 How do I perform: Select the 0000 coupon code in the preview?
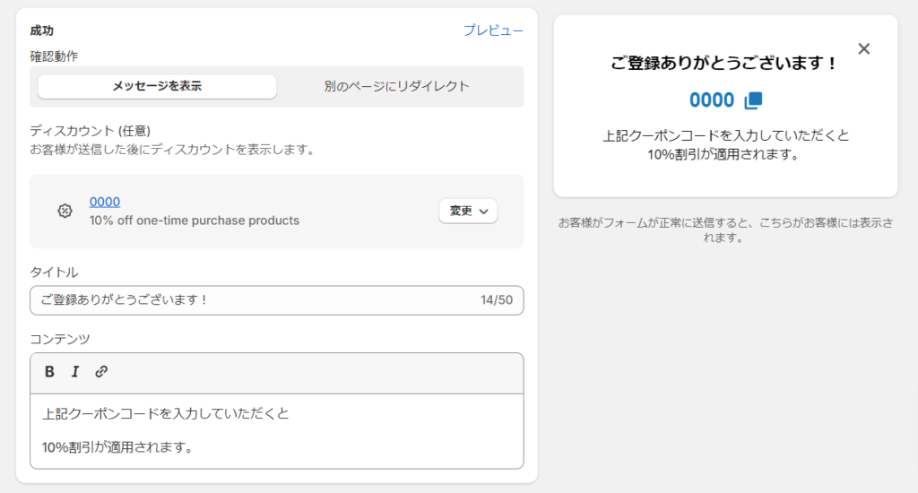711,100
